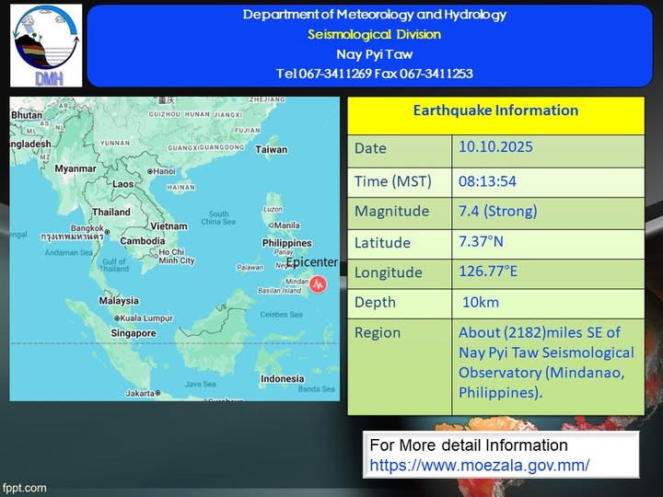Click the Seismological Division heading
663x497 pixels.
click(x=374, y=34)
